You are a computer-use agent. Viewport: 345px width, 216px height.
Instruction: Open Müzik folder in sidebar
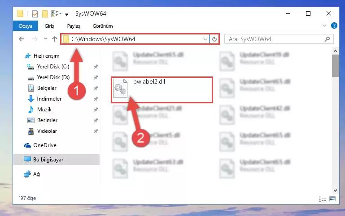pyautogui.click(x=44, y=110)
